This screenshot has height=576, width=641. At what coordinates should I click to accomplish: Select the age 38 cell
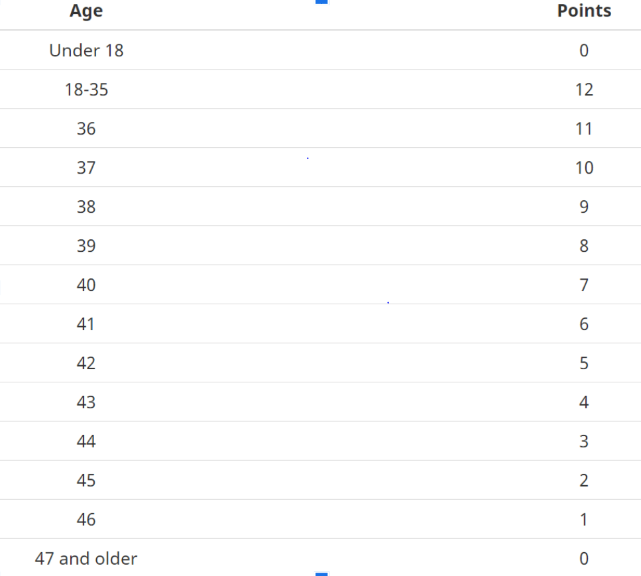[86, 207]
